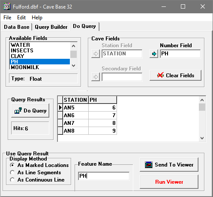Click the empty Secondary Field box
Image resolution: width=213 pixels, height=197 pixels.
tap(122, 77)
